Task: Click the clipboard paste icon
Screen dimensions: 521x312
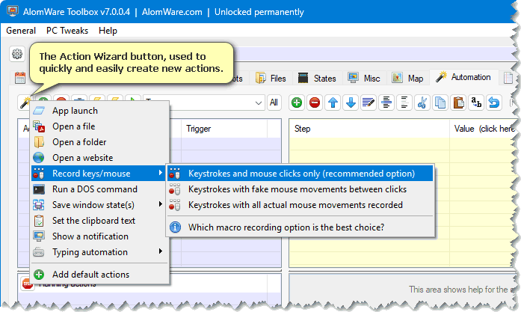Action: pyautogui.click(x=458, y=103)
